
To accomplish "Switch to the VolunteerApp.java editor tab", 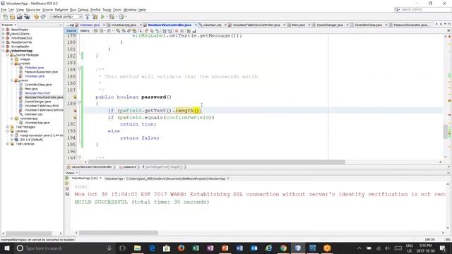I will (x=124, y=25).
